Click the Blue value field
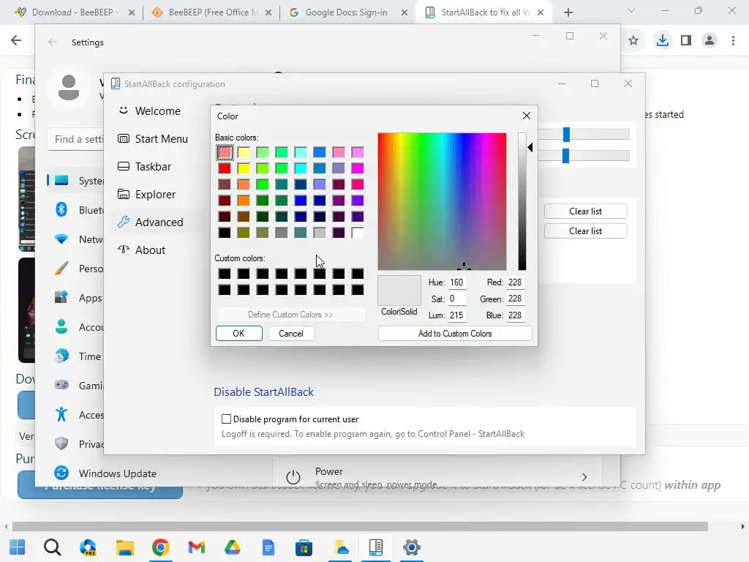 516,315
